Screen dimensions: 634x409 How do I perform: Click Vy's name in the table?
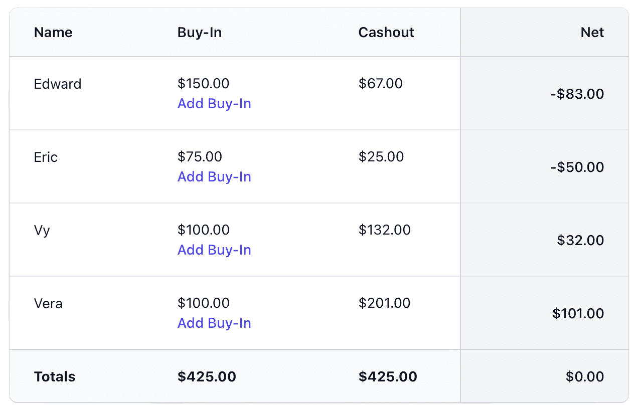click(x=42, y=231)
